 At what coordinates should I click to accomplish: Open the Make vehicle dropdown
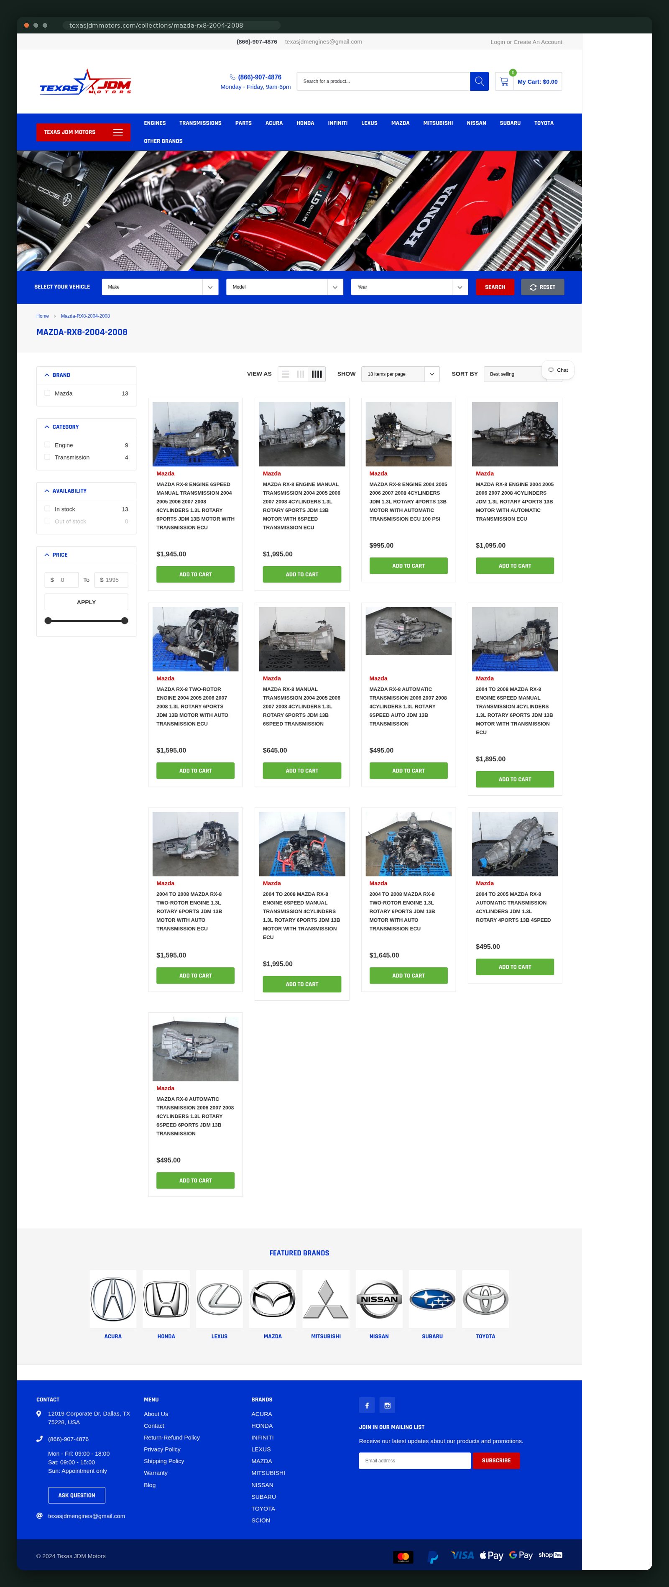tap(160, 287)
